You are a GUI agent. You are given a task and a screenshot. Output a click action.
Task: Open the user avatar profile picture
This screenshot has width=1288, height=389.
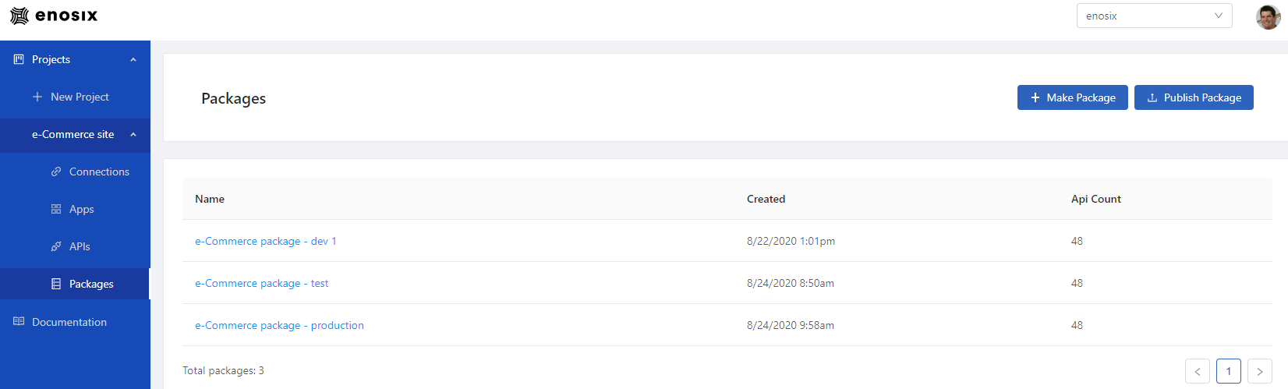(1269, 16)
